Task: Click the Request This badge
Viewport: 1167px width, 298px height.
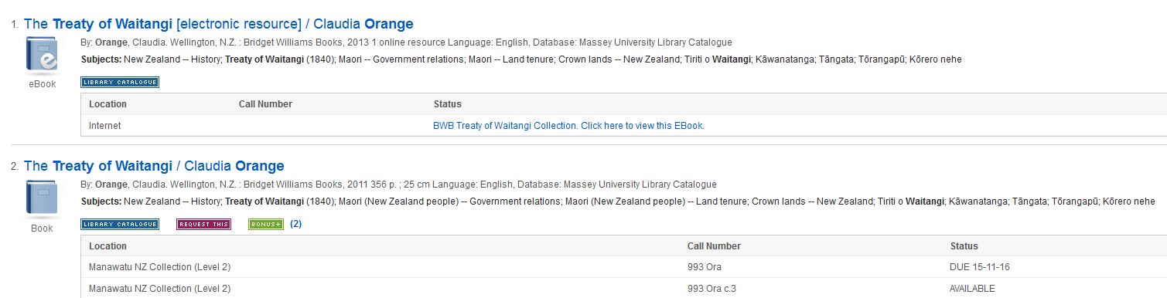Action: pyautogui.click(x=203, y=225)
